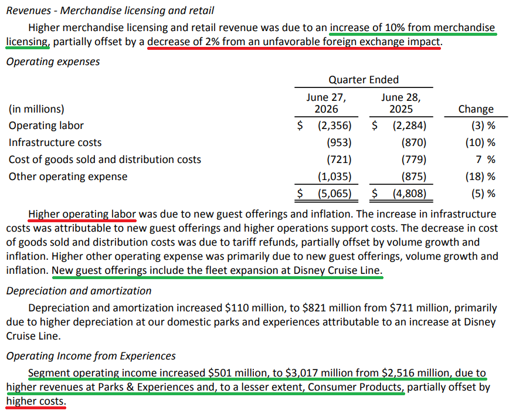The image size is (516, 414).
Task: Click the 'June 27, 2026' column header
Action: click(326, 103)
